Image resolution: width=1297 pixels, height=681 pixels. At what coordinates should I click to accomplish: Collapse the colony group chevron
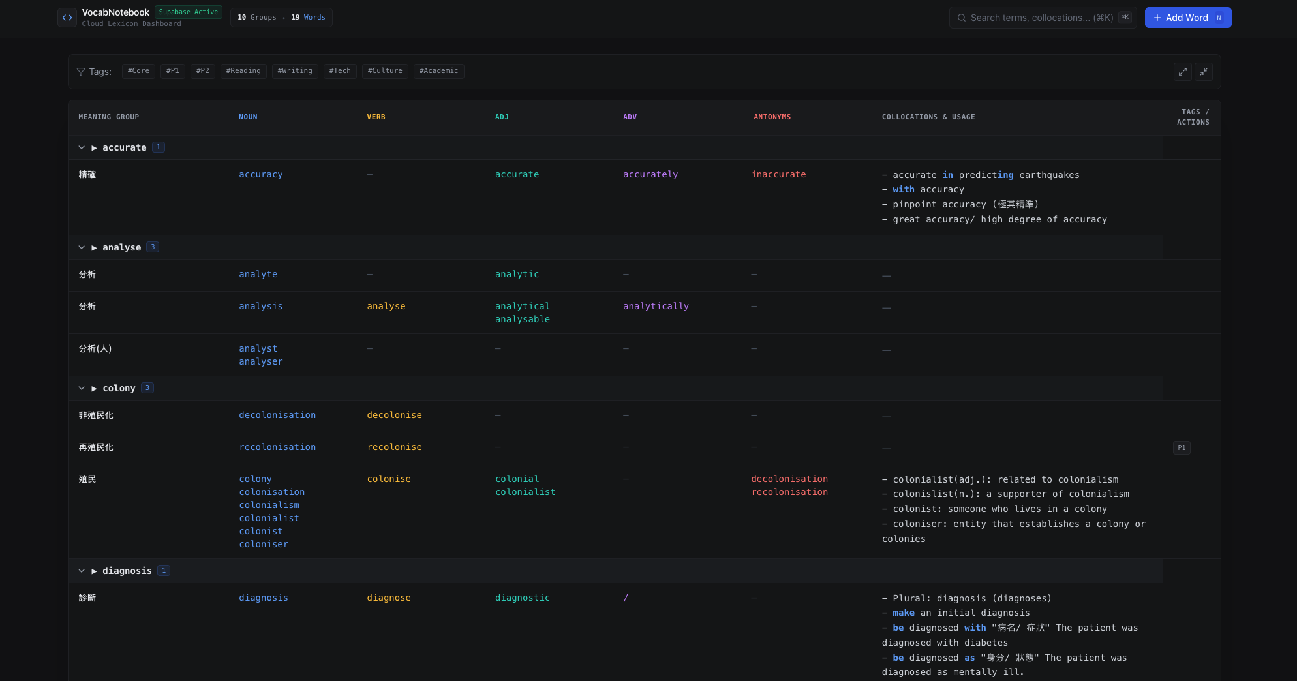pyautogui.click(x=82, y=388)
